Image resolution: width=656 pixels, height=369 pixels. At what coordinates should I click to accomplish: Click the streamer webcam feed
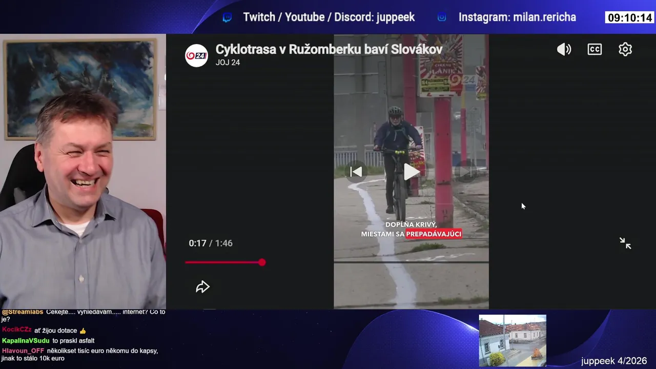click(83, 171)
